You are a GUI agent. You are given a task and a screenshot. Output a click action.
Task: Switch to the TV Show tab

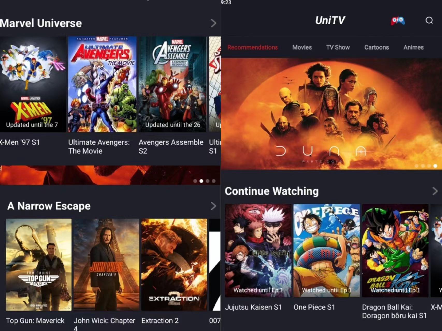(x=338, y=47)
